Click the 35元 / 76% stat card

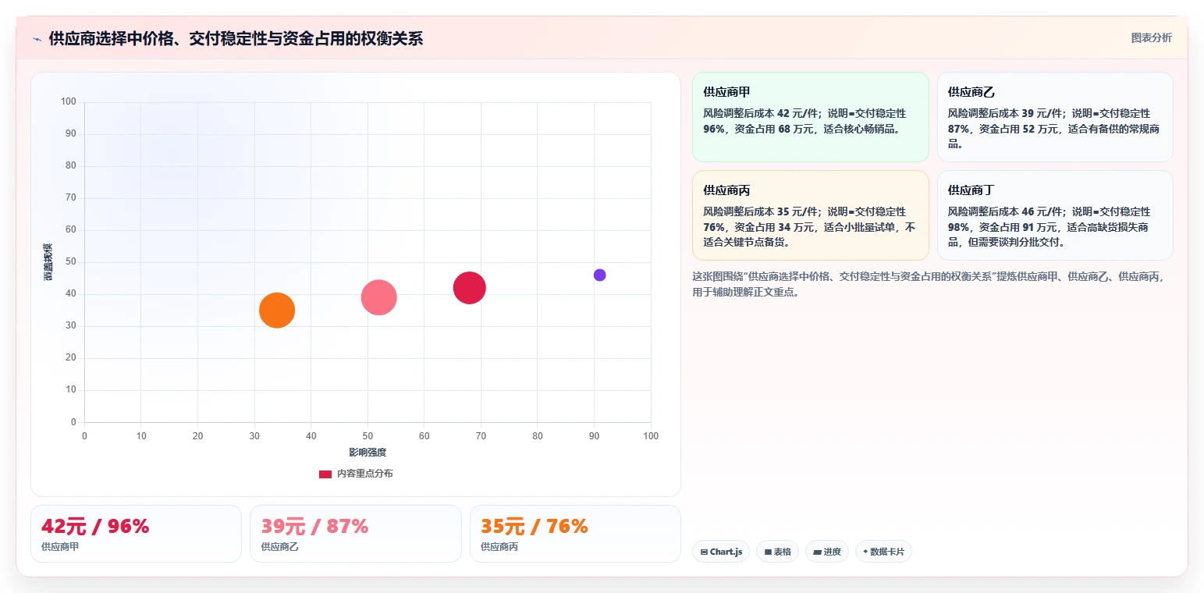pyautogui.click(x=575, y=534)
